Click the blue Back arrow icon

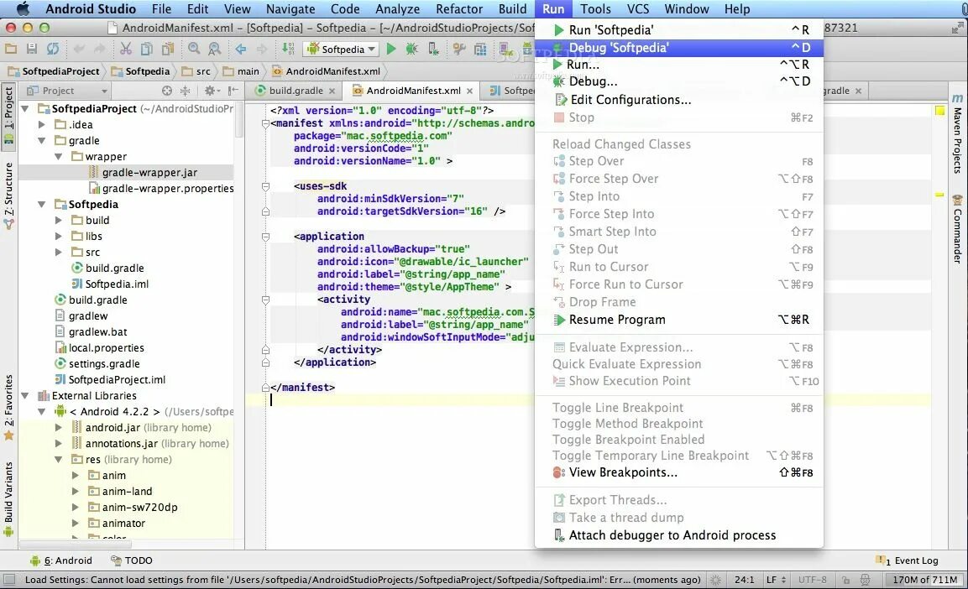241,49
